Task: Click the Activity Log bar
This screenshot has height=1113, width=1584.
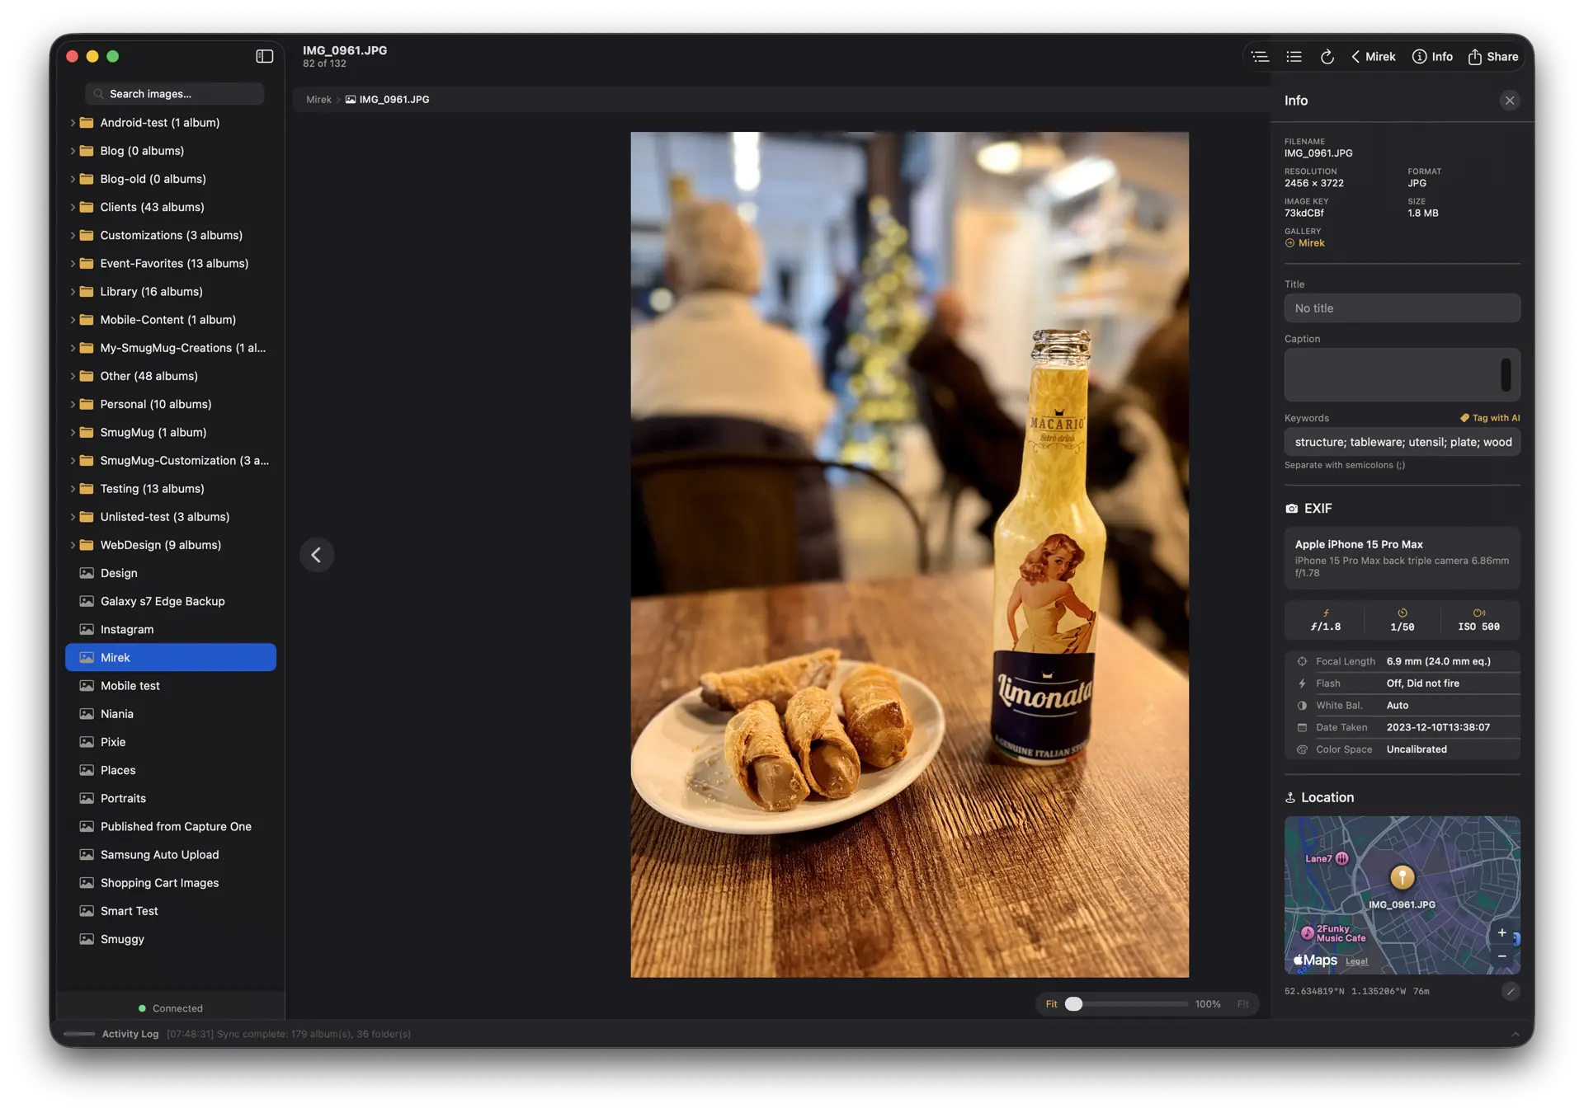Action: (x=130, y=1033)
